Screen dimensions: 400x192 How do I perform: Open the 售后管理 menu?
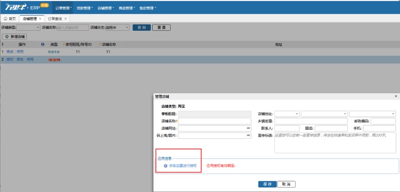(x=147, y=8)
